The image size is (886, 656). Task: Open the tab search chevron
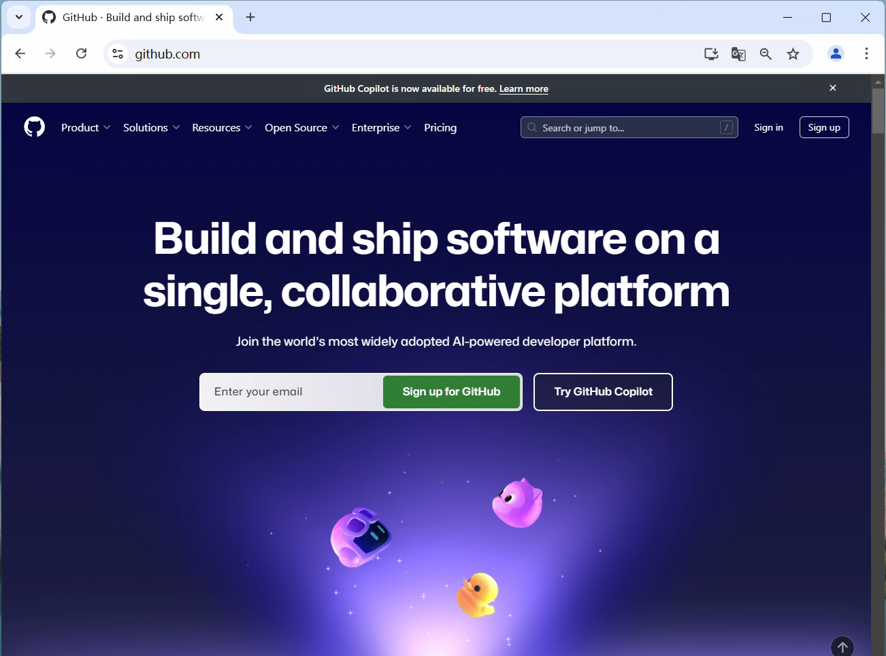(x=19, y=17)
